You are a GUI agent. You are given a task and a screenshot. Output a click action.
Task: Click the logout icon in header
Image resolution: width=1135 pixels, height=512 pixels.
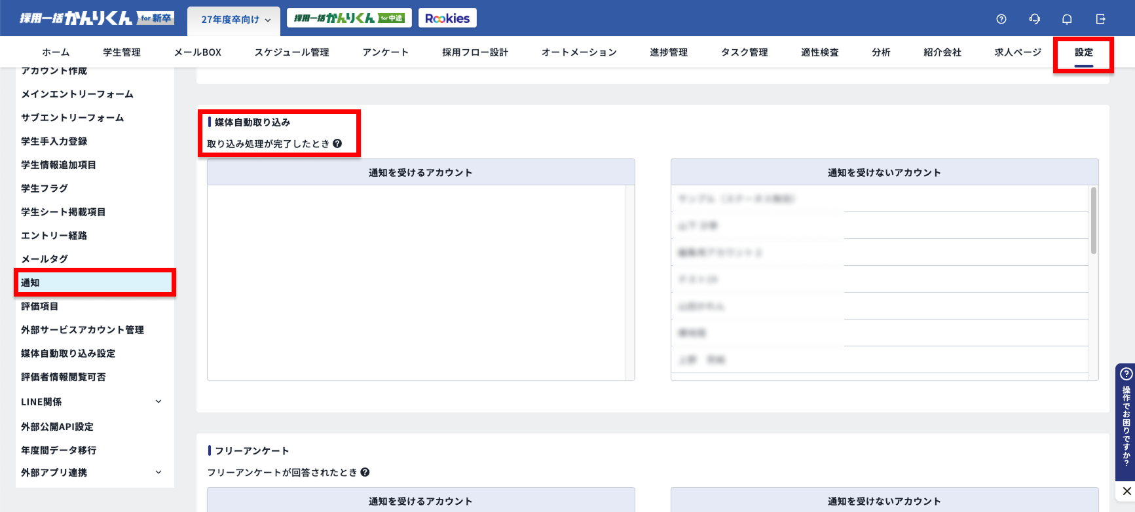[x=1100, y=19]
